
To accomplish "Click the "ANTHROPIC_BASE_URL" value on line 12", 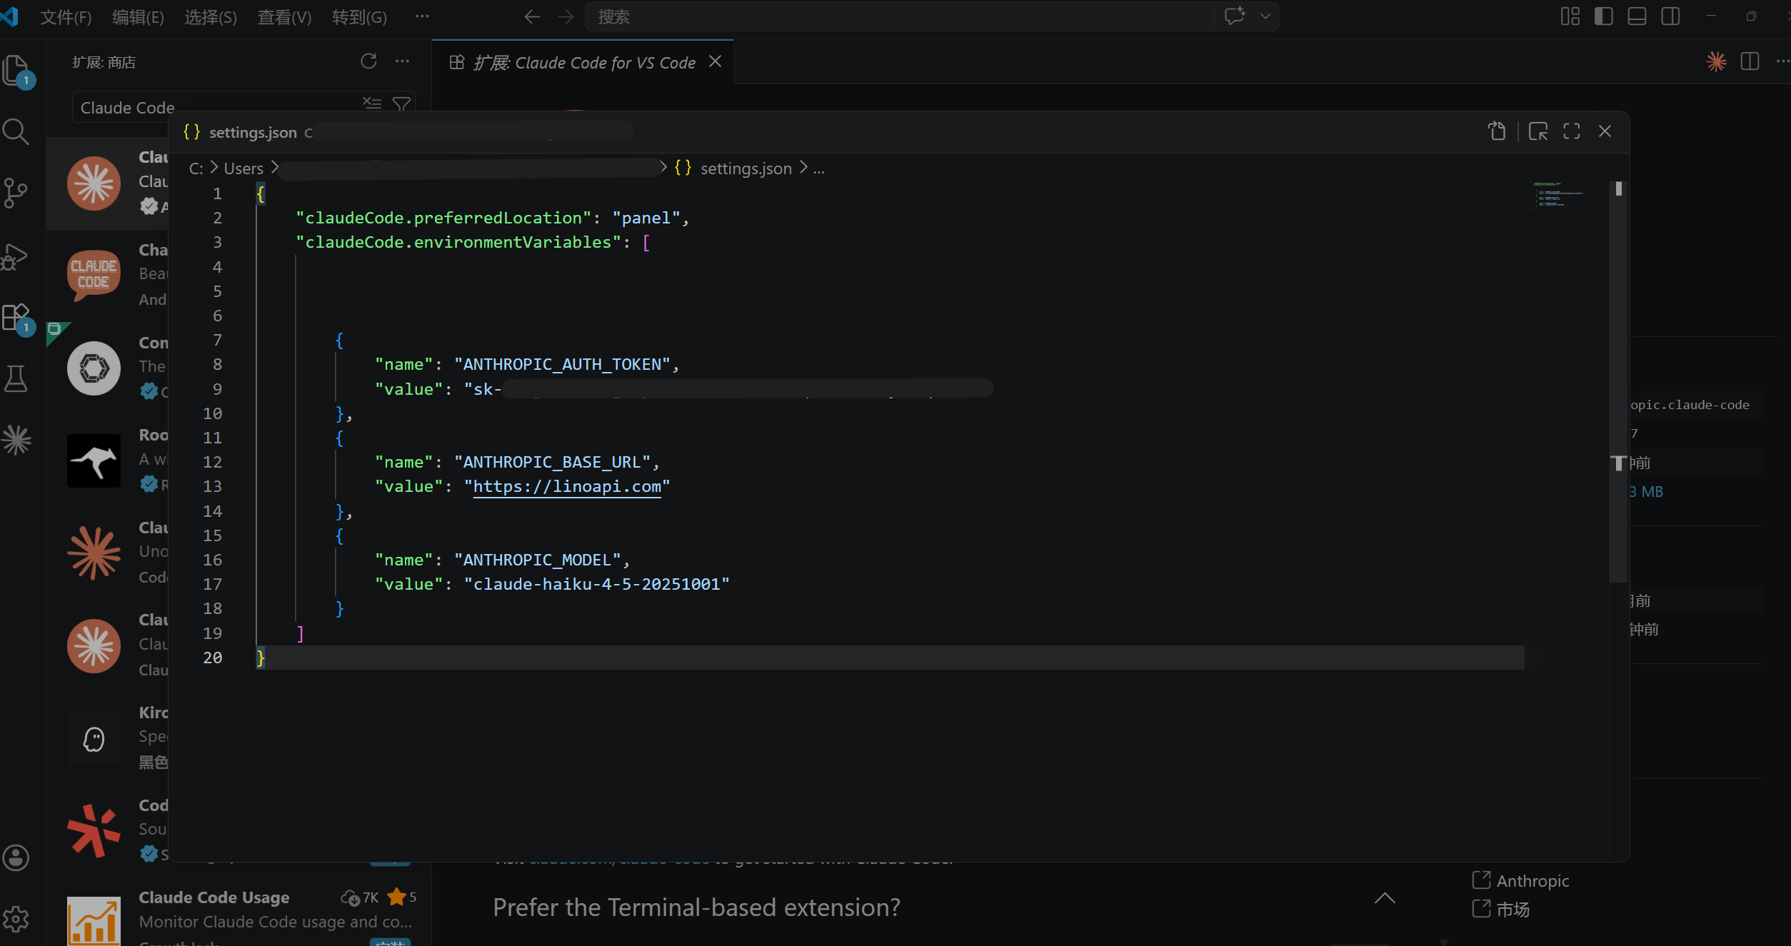I will [x=552, y=463].
